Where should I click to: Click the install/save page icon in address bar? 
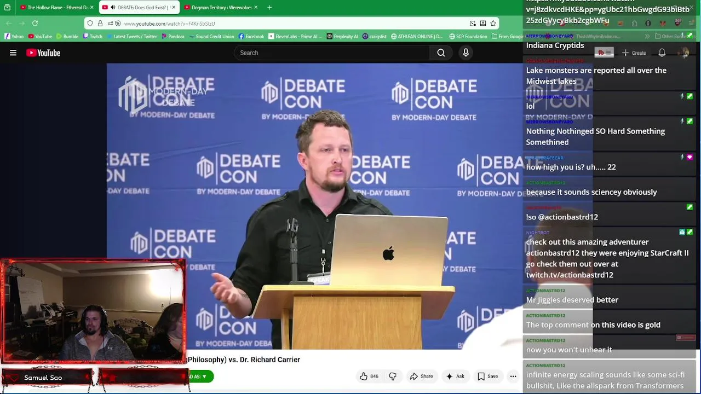point(483,24)
